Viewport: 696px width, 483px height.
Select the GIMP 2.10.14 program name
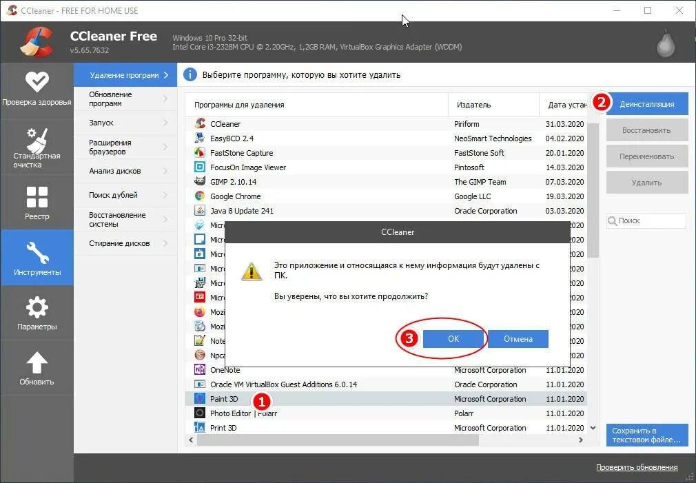[x=233, y=182]
